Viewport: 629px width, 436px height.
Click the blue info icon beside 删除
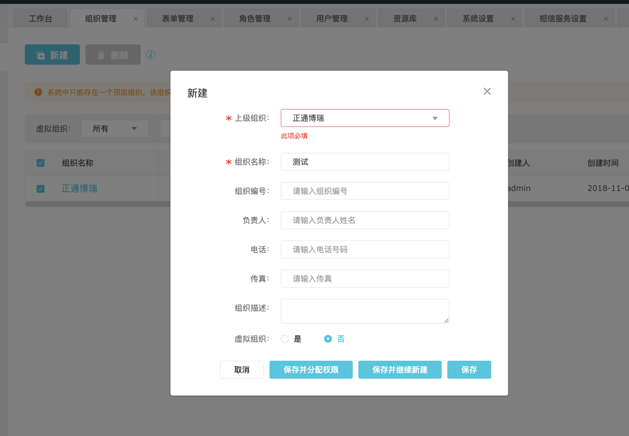151,54
